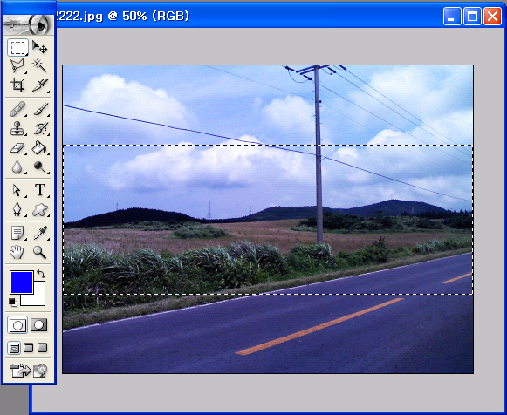Swap foreground and background colors
The width and height of the screenshot is (507, 415).
[41, 274]
